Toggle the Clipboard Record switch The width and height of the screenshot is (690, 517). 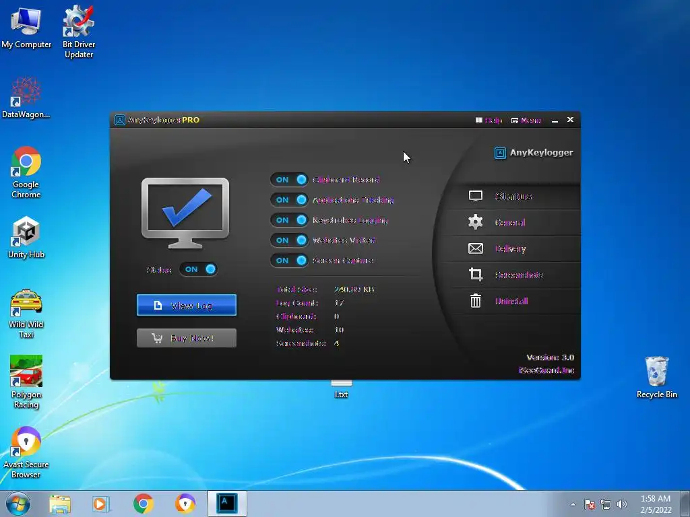click(289, 179)
